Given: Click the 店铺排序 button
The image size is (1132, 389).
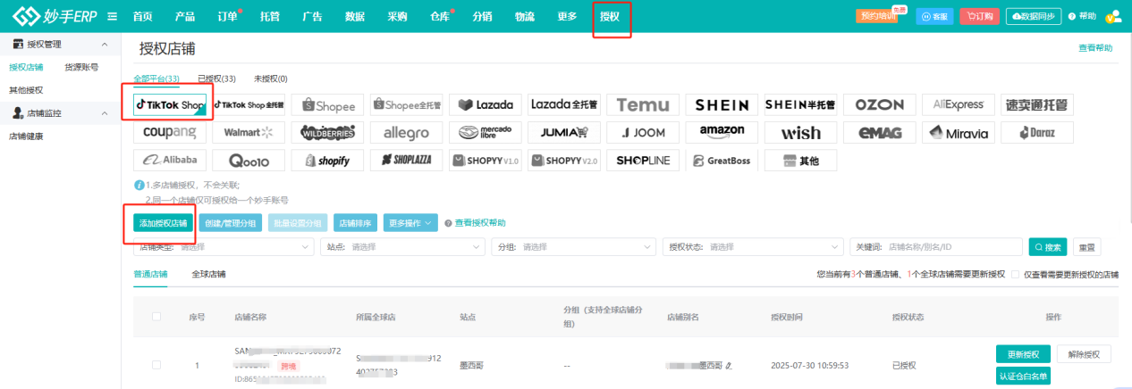Looking at the screenshot, I should [355, 223].
